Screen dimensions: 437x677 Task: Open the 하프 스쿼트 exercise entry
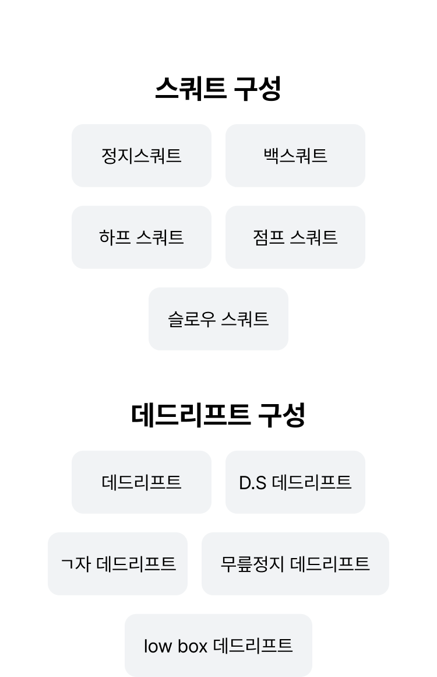pyautogui.click(x=142, y=237)
